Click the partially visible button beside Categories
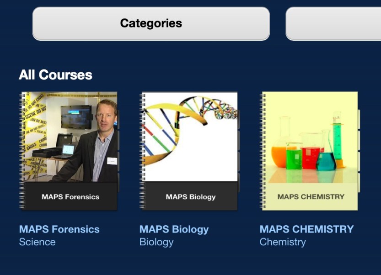381x275 pixels. 333,23
